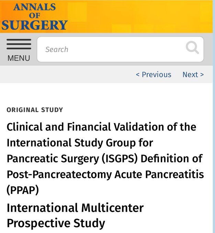Focus the Search input field
This screenshot has height=233, width=215.
[x=120, y=49]
